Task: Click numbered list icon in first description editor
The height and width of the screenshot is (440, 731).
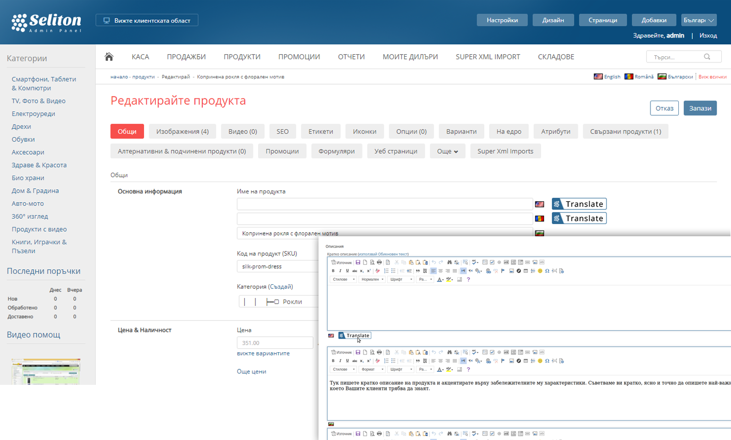Action: click(386, 271)
